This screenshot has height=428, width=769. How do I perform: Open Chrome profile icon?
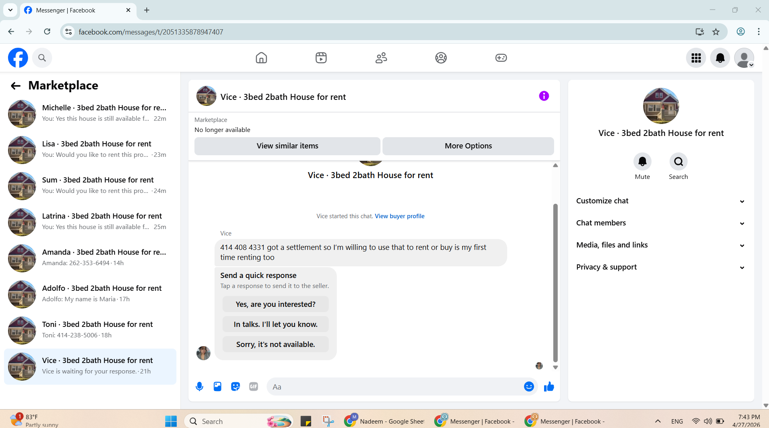[x=741, y=32]
